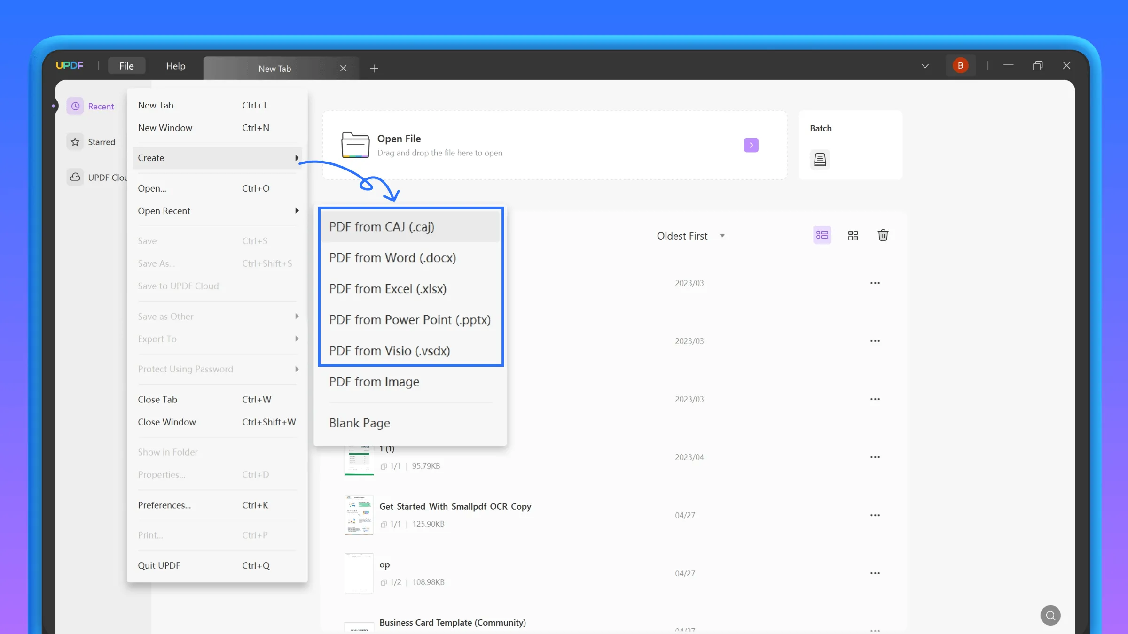Expand the Save as Other submenu
The width and height of the screenshot is (1128, 634).
click(297, 316)
